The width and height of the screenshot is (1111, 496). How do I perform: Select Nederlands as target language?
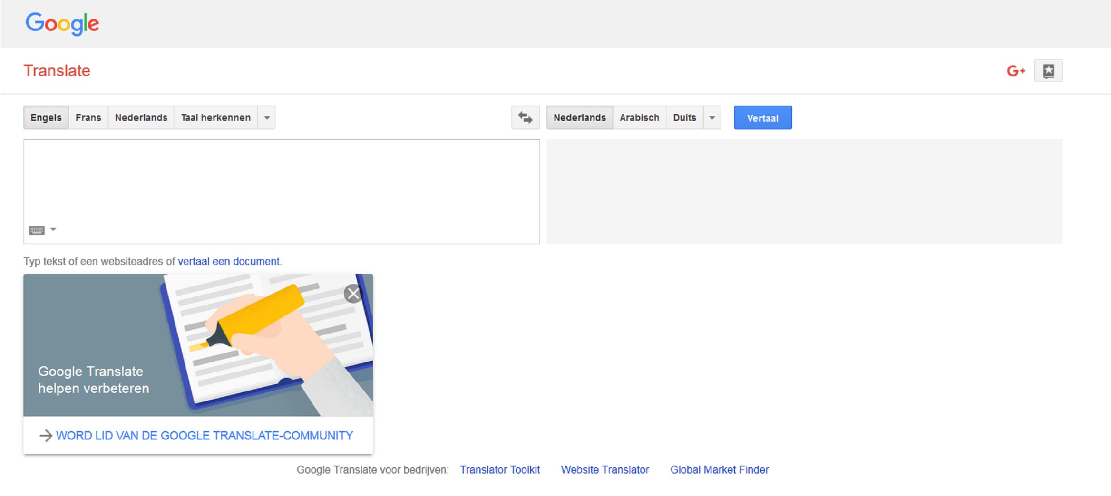(580, 117)
